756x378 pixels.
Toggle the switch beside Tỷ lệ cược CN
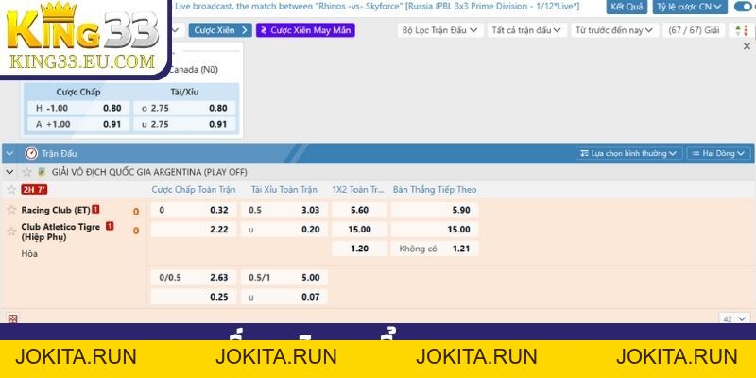745,7
